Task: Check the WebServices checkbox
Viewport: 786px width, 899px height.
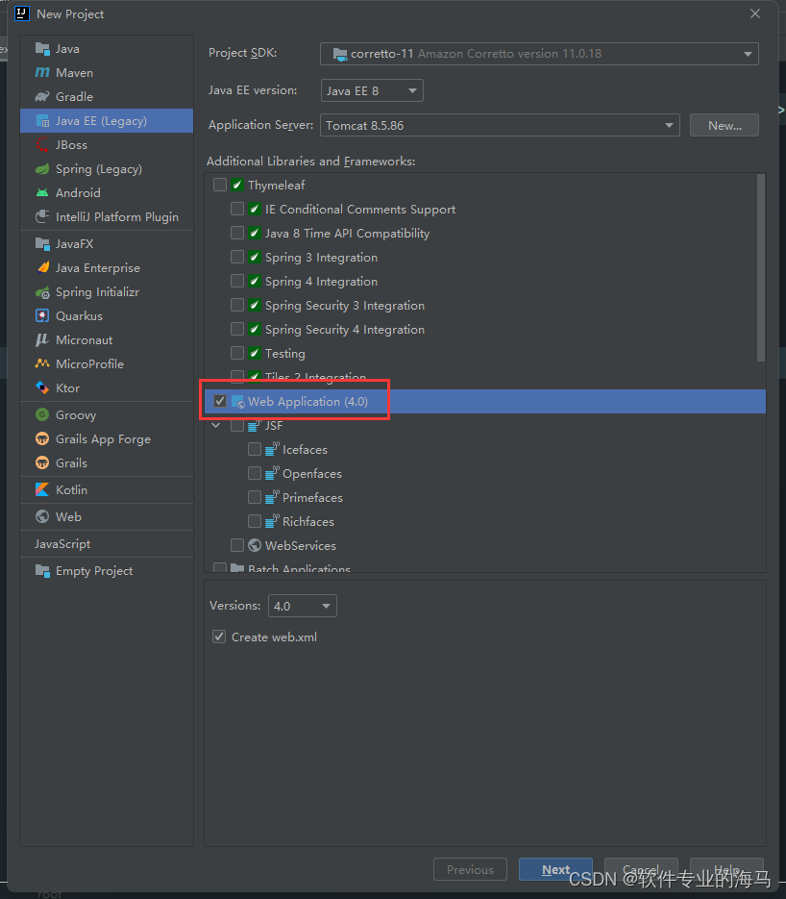Action: (x=237, y=545)
